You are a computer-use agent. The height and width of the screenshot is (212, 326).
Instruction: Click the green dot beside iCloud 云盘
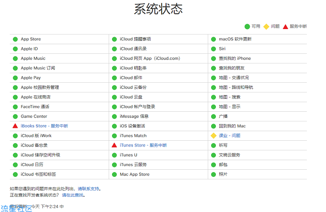coord(114,97)
